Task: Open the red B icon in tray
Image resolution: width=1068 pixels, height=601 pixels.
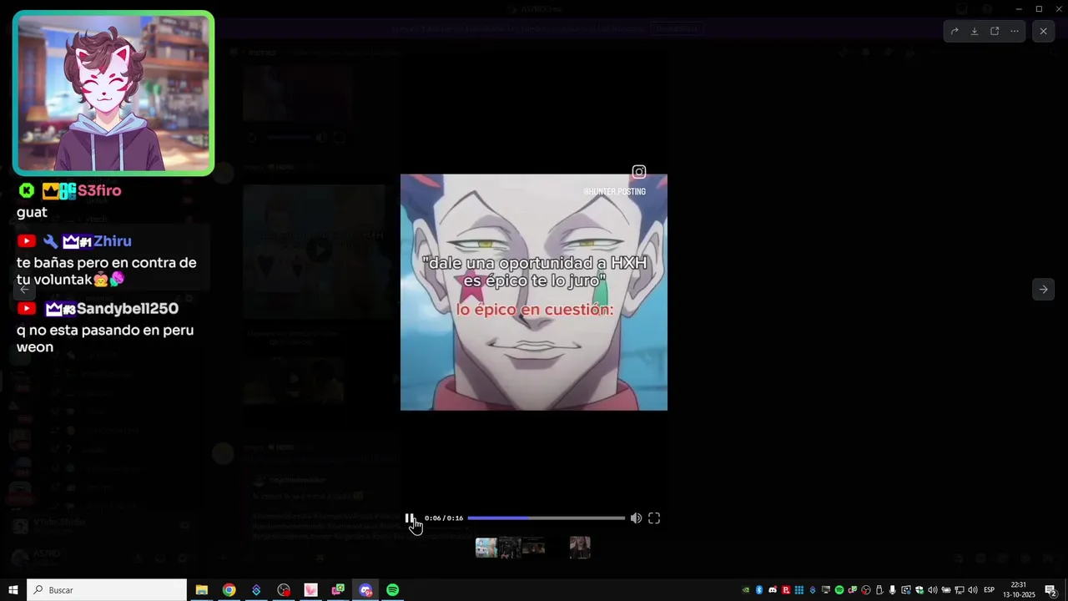Action: pyautogui.click(x=786, y=590)
